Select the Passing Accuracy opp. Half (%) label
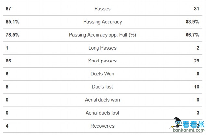This screenshot has height=135, width=206. click(102, 35)
